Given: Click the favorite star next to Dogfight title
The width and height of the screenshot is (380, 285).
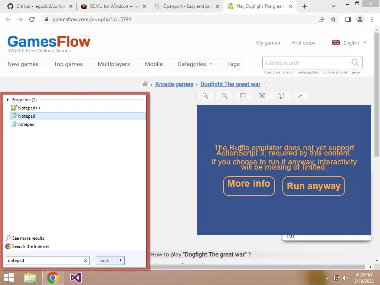Looking at the screenshot, I should (x=266, y=84).
